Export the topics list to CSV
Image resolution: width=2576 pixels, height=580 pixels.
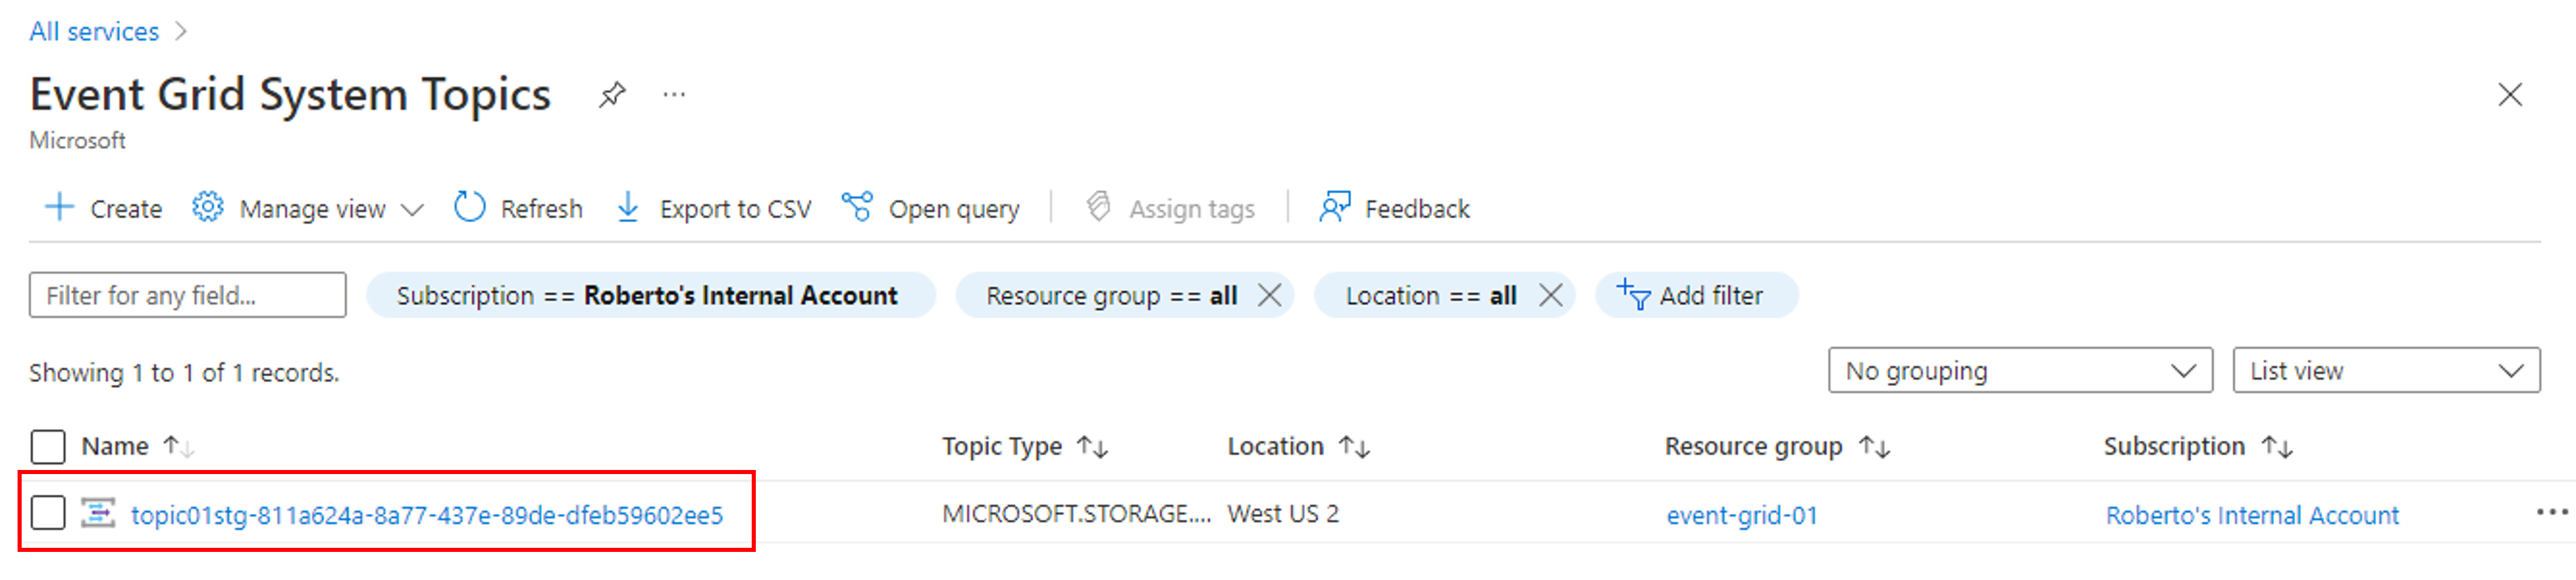point(628,208)
